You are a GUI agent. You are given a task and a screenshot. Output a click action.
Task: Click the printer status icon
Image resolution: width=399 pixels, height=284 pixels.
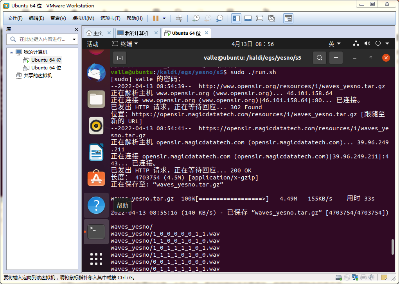click(x=363, y=278)
